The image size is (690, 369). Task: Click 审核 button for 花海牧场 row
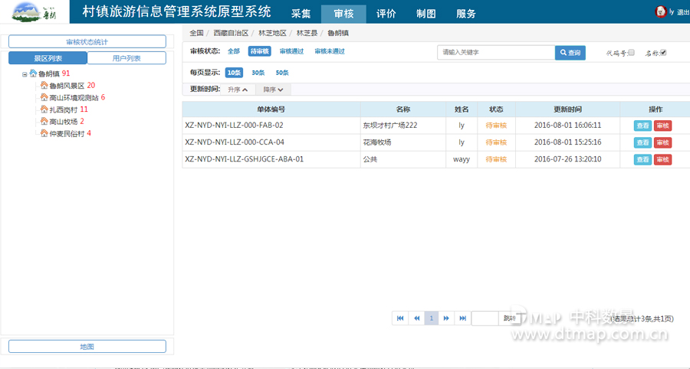pos(662,142)
